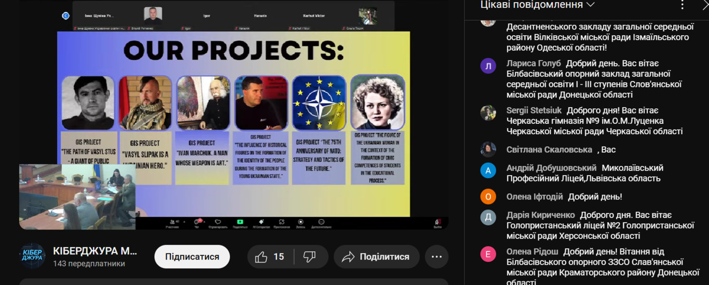Click the webcam conference room inset
Image resolution: width=709 pixels, height=285 pixels.
(77, 197)
